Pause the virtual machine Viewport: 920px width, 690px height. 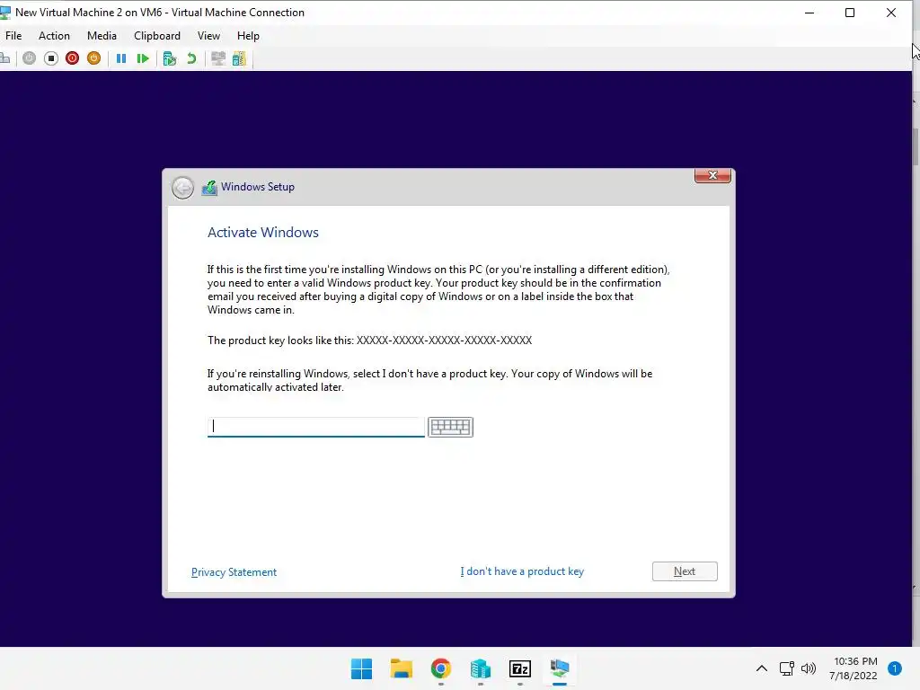coord(121,58)
